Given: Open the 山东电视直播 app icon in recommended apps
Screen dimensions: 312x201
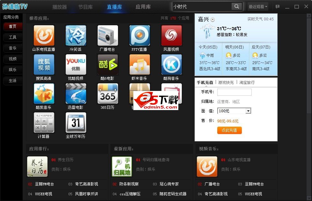Looking at the screenshot, I should (44, 35).
